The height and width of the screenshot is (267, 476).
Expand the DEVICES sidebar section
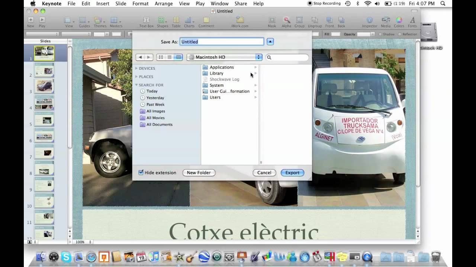(x=136, y=68)
